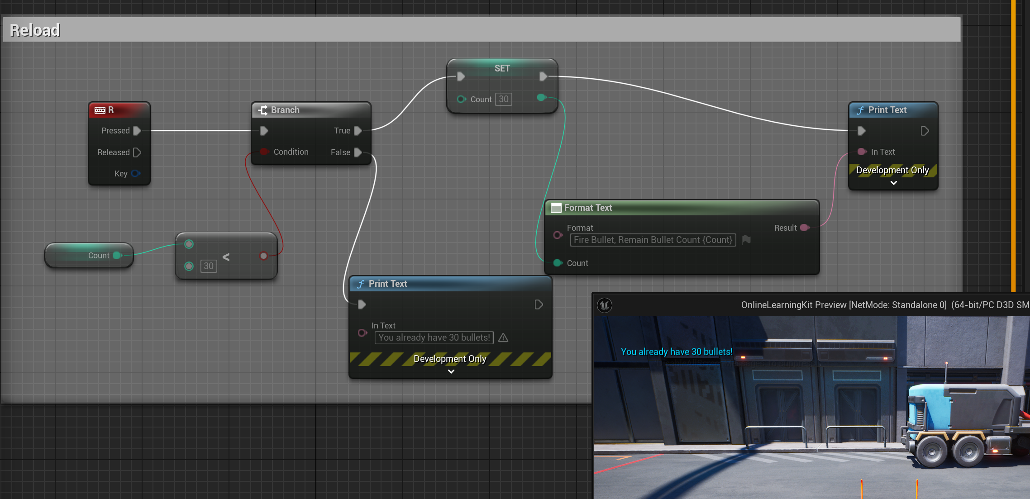Viewport: 1030px width, 499px height.
Task: Click the Branch node icon
Action: 262,110
